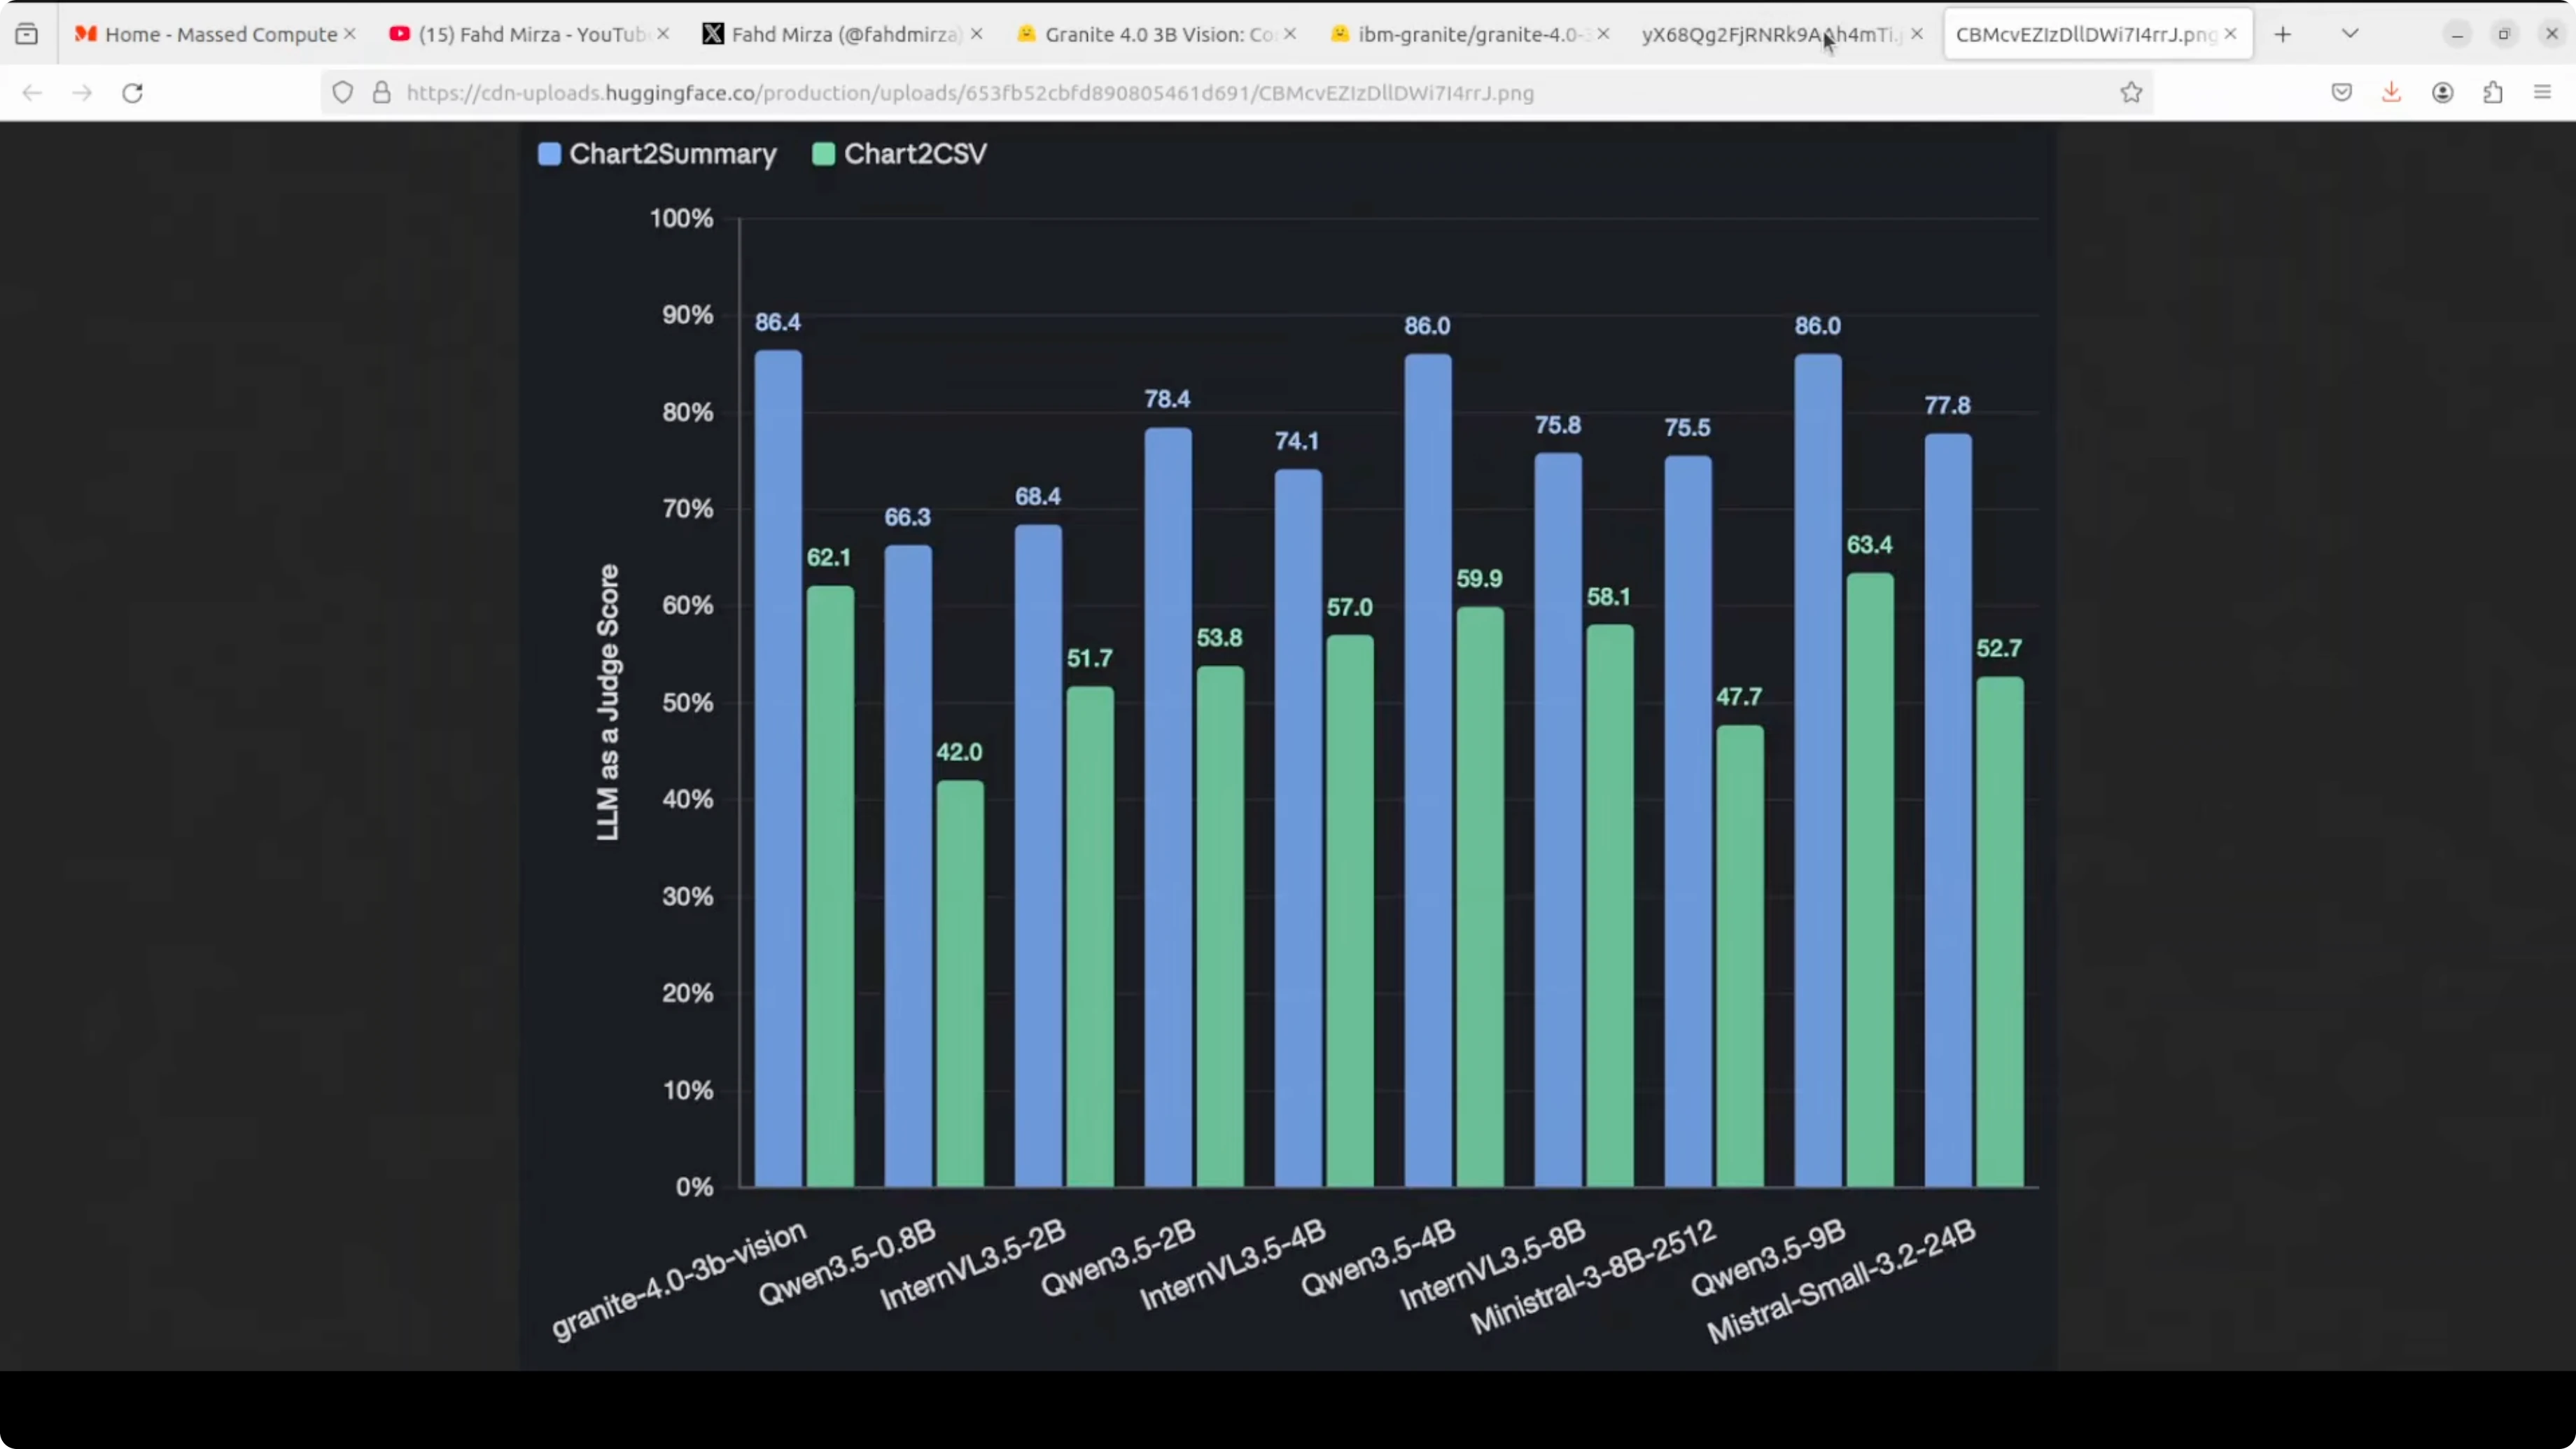Close the Fahd Mirza X tab
The width and height of the screenshot is (2576, 1449).
977,34
